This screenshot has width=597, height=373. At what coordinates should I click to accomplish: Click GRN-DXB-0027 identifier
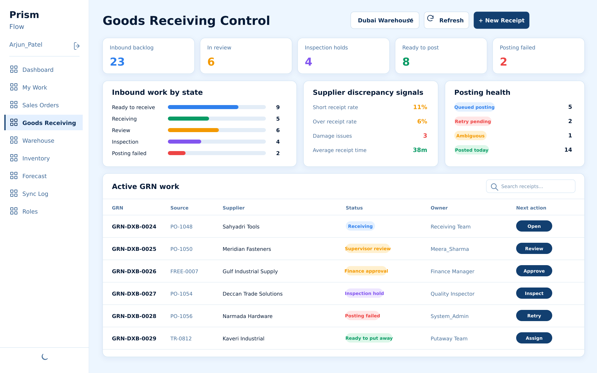[134, 294]
